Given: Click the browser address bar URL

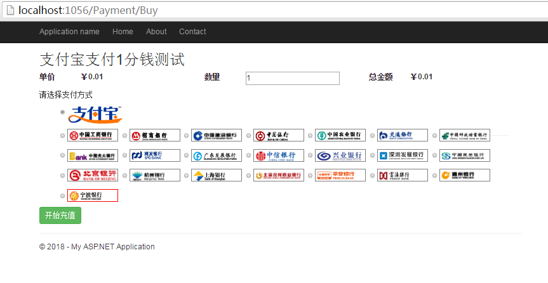Looking at the screenshot, I should pyautogui.click(x=88, y=10).
